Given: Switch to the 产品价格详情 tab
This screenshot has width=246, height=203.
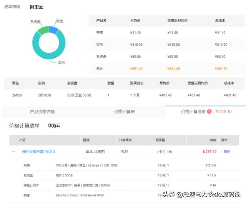Looking at the screenshot, I should (42, 112).
